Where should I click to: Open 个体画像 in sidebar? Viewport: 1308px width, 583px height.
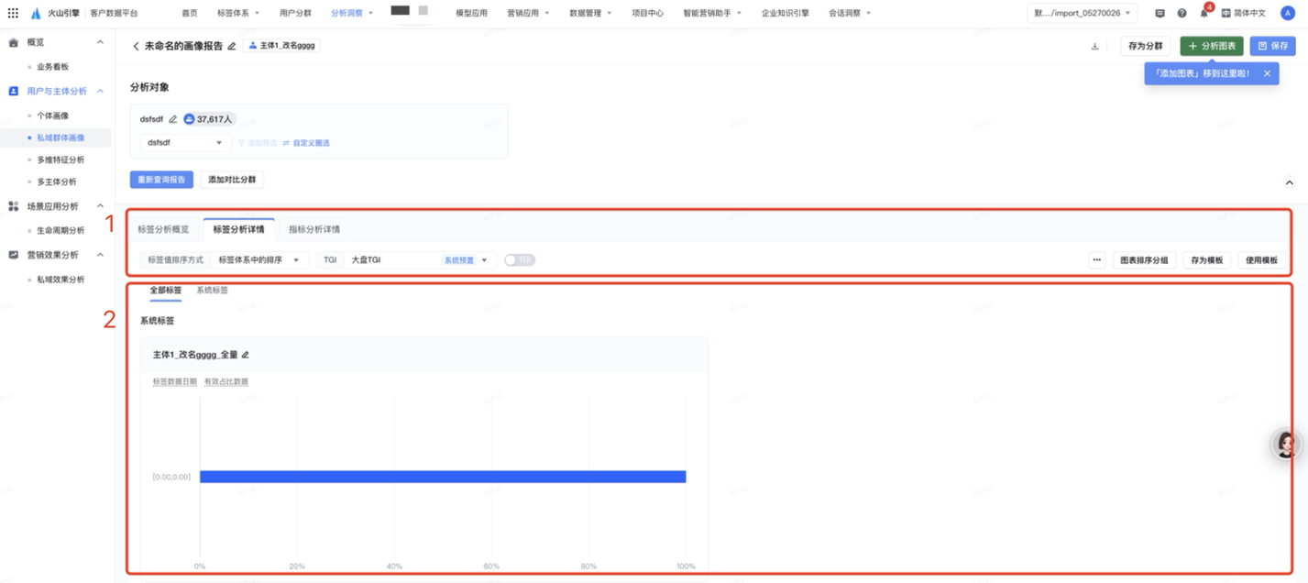click(52, 115)
